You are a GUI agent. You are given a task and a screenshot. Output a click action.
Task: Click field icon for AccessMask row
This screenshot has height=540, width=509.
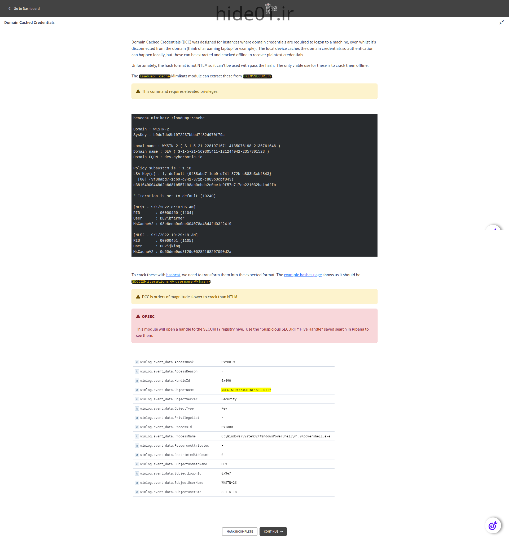[x=137, y=362]
